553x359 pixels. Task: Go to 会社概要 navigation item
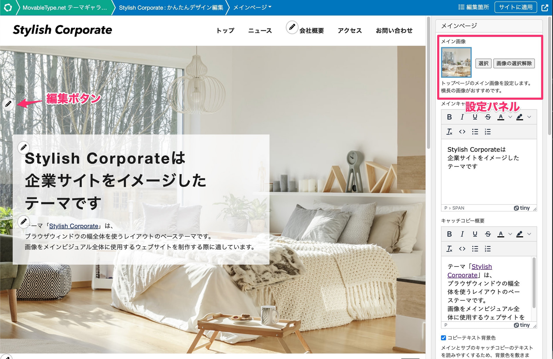312,31
